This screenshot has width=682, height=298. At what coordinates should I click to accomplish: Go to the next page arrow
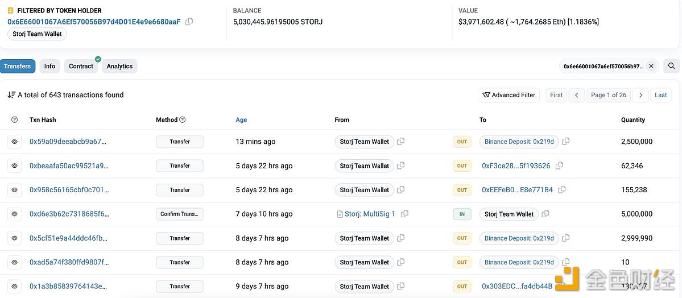tap(640, 95)
